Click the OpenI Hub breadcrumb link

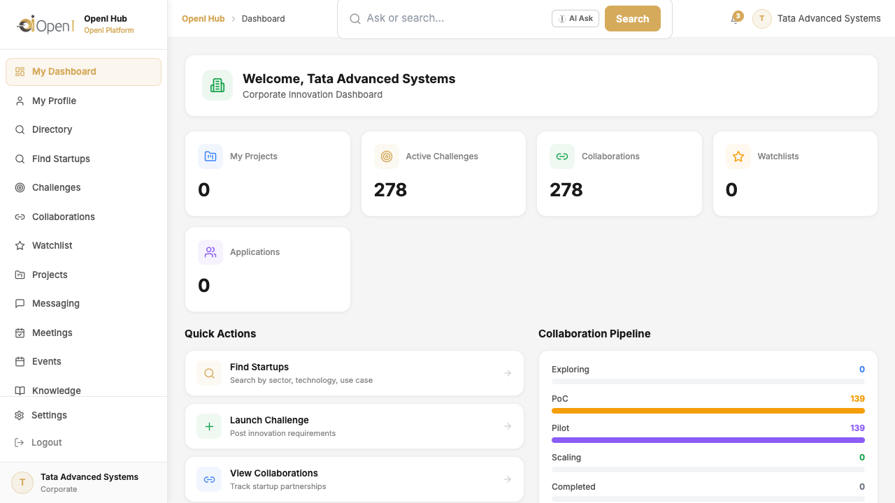203,19
